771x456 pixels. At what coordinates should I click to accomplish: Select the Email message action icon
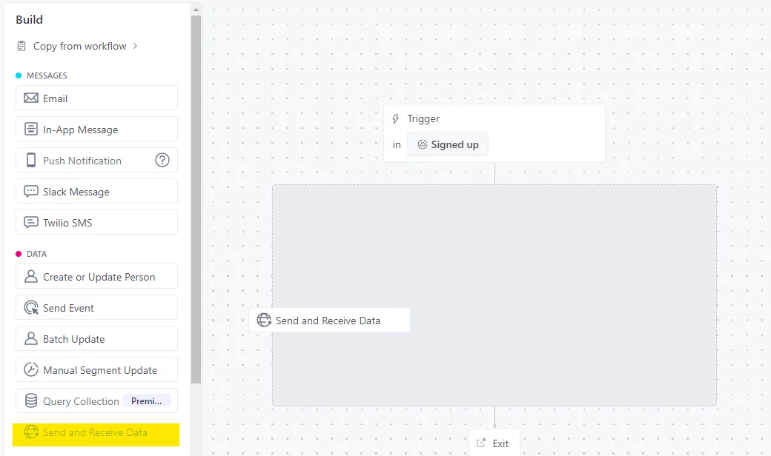pos(30,97)
